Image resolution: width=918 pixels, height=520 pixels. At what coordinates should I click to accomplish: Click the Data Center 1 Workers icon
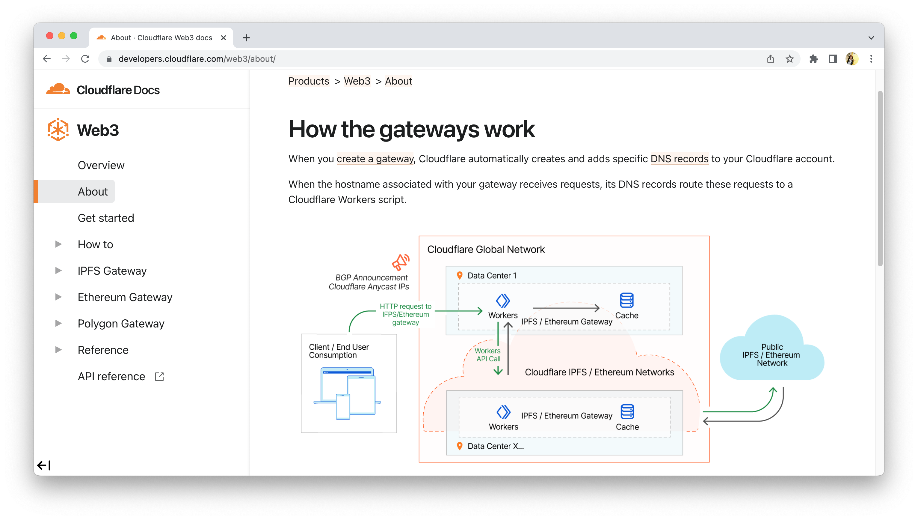tap(503, 301)
